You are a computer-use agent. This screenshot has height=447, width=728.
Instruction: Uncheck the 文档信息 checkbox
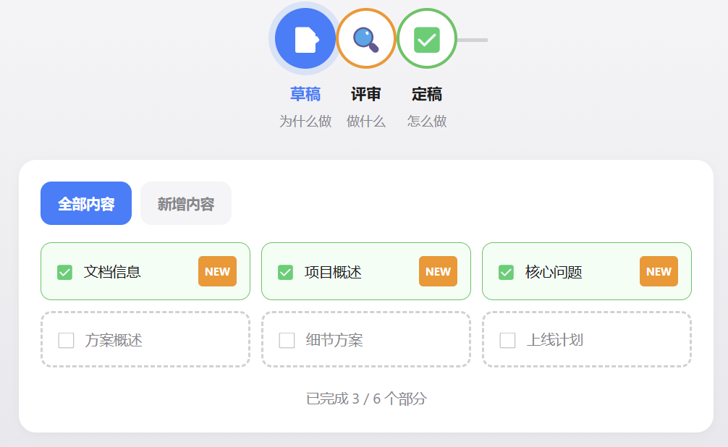64,272
